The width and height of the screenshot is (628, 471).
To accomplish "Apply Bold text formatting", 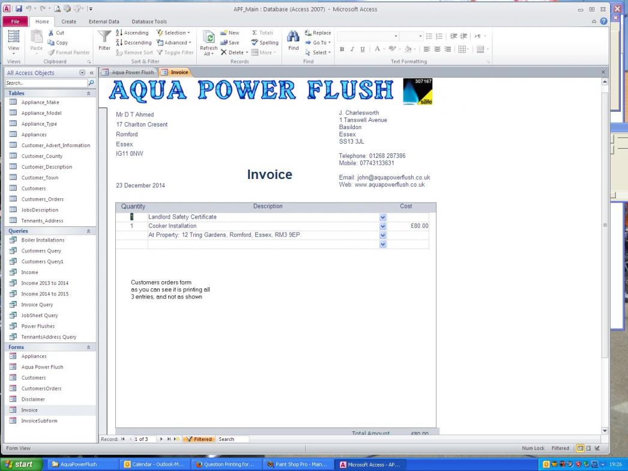I will tap(342, 49).
